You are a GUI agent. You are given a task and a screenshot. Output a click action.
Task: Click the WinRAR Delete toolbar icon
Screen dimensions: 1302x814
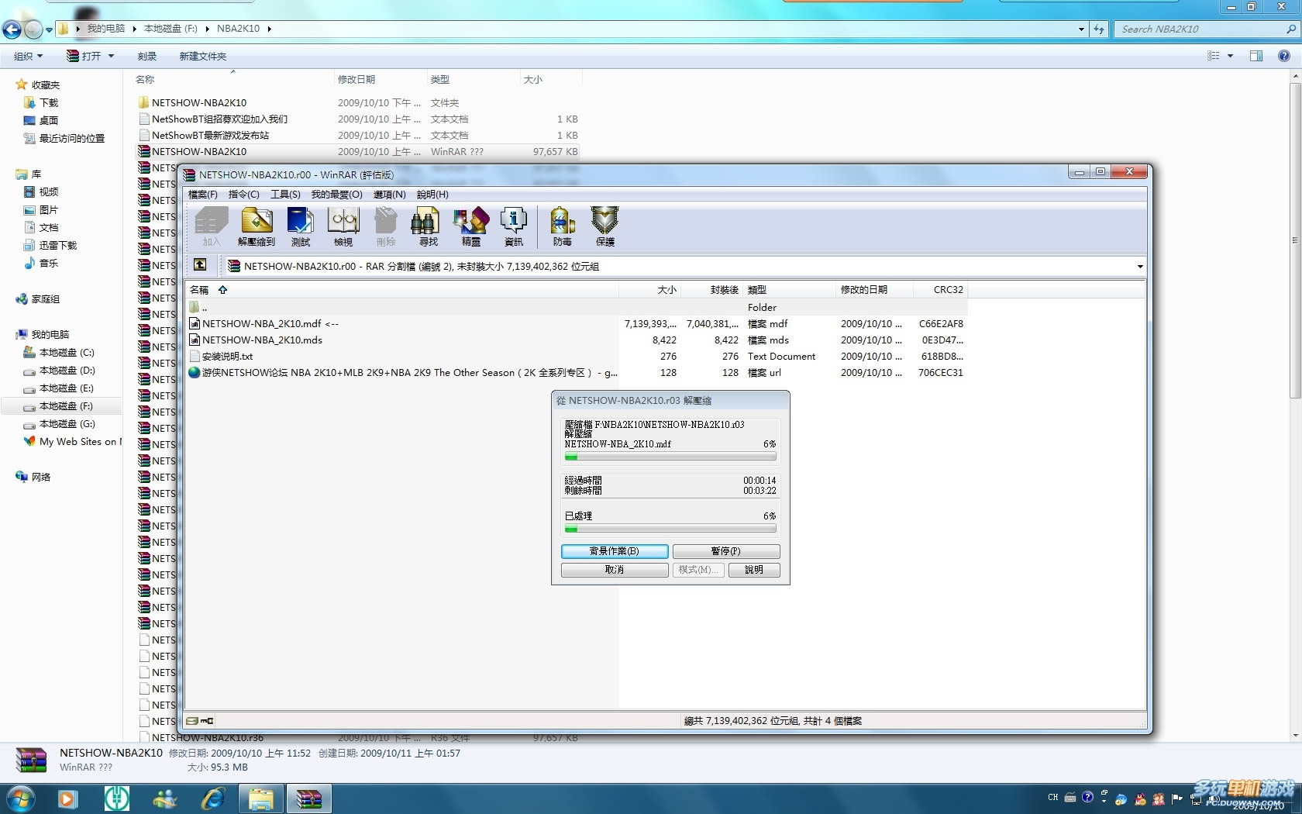pos(386,226)
